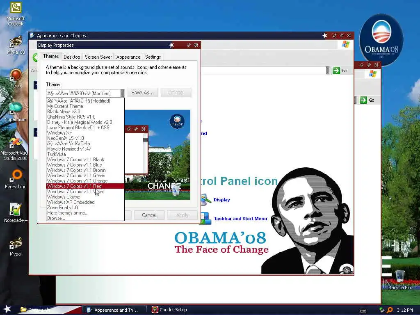Viewport: 420px width, 315px height.
Task: Click the star icon in Display Properties title bar
Action: pyautogui.click(x=171, y=45)
